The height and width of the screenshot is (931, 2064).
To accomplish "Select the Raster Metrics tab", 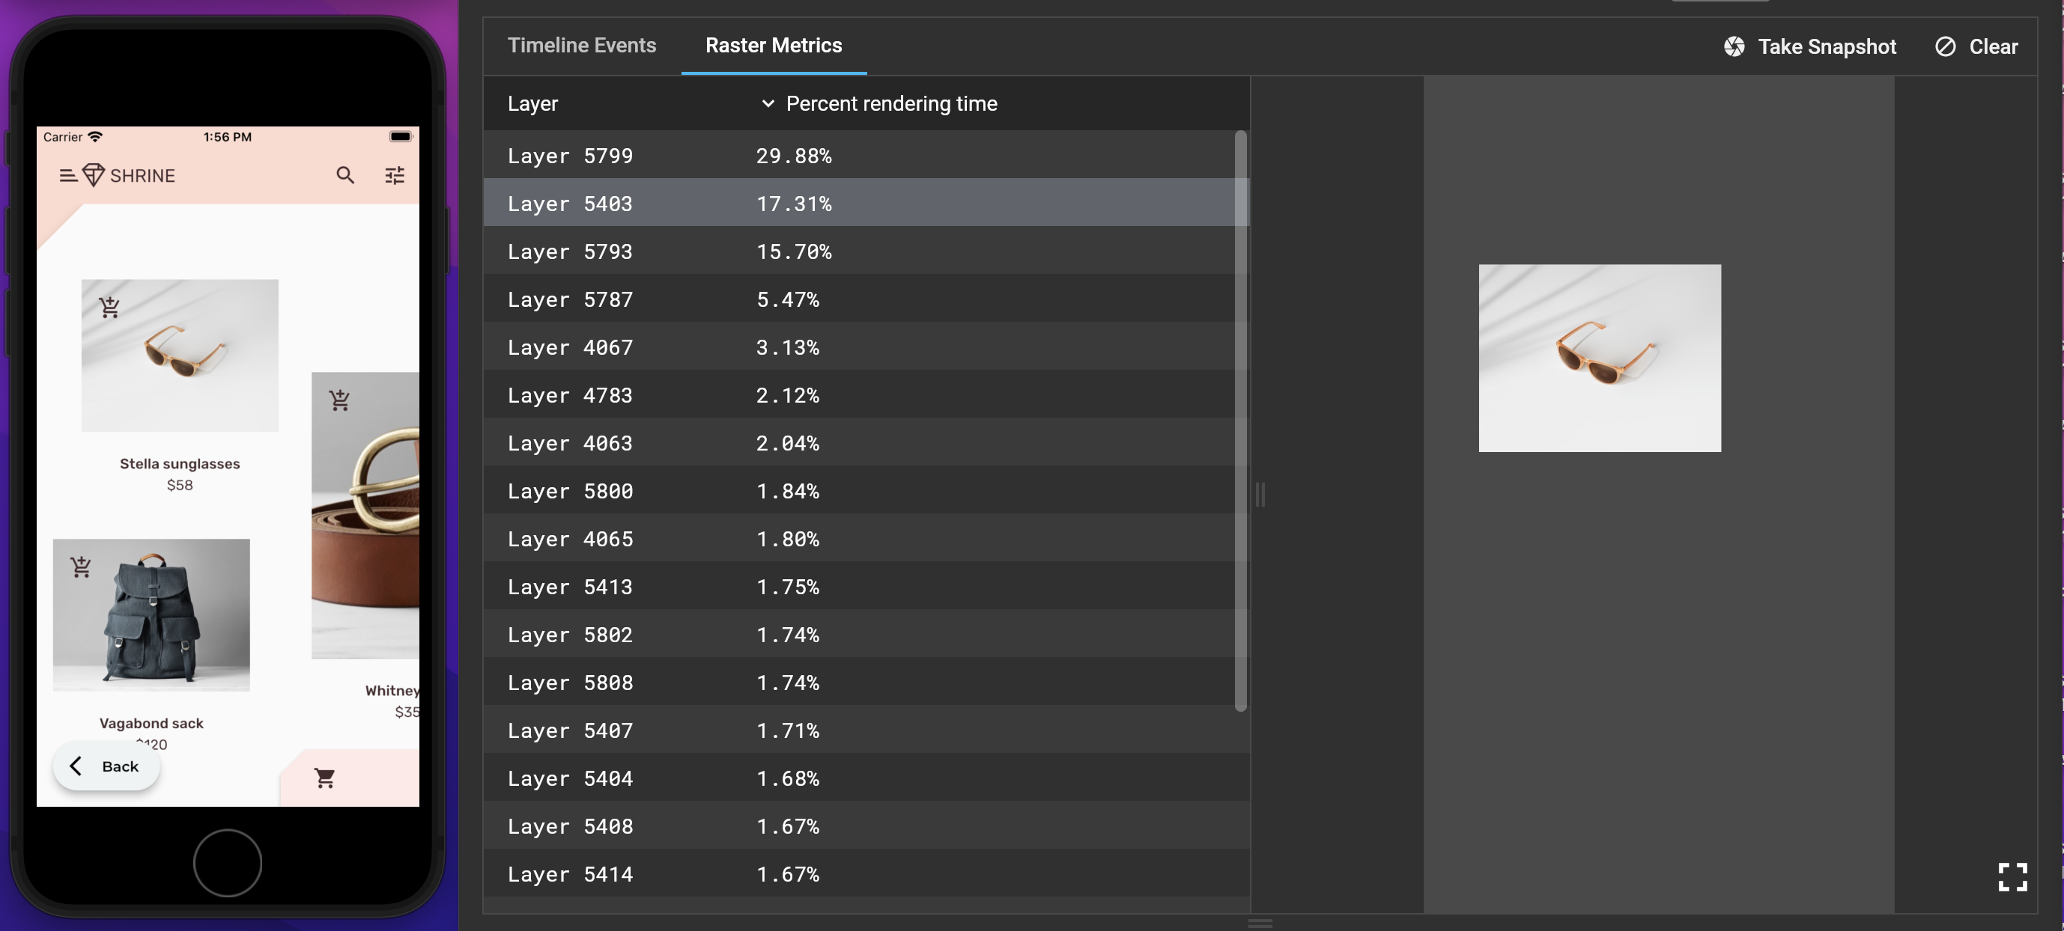I will point(773,45).
